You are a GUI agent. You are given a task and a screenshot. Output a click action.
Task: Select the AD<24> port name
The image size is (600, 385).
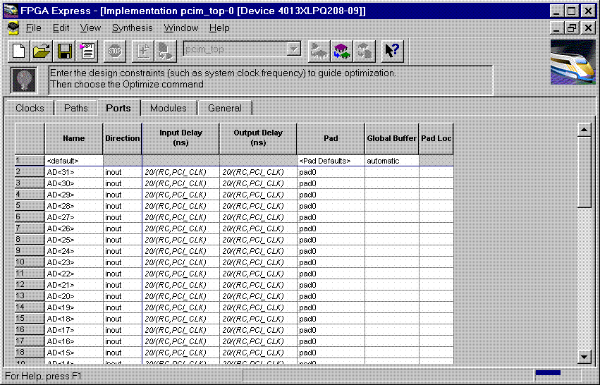74,251
